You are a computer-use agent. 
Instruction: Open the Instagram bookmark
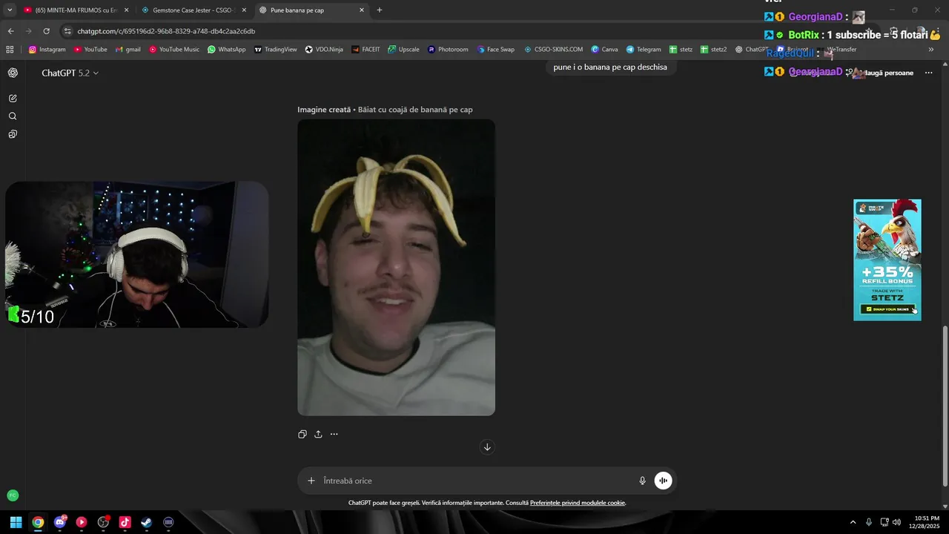tap(47, 50)
